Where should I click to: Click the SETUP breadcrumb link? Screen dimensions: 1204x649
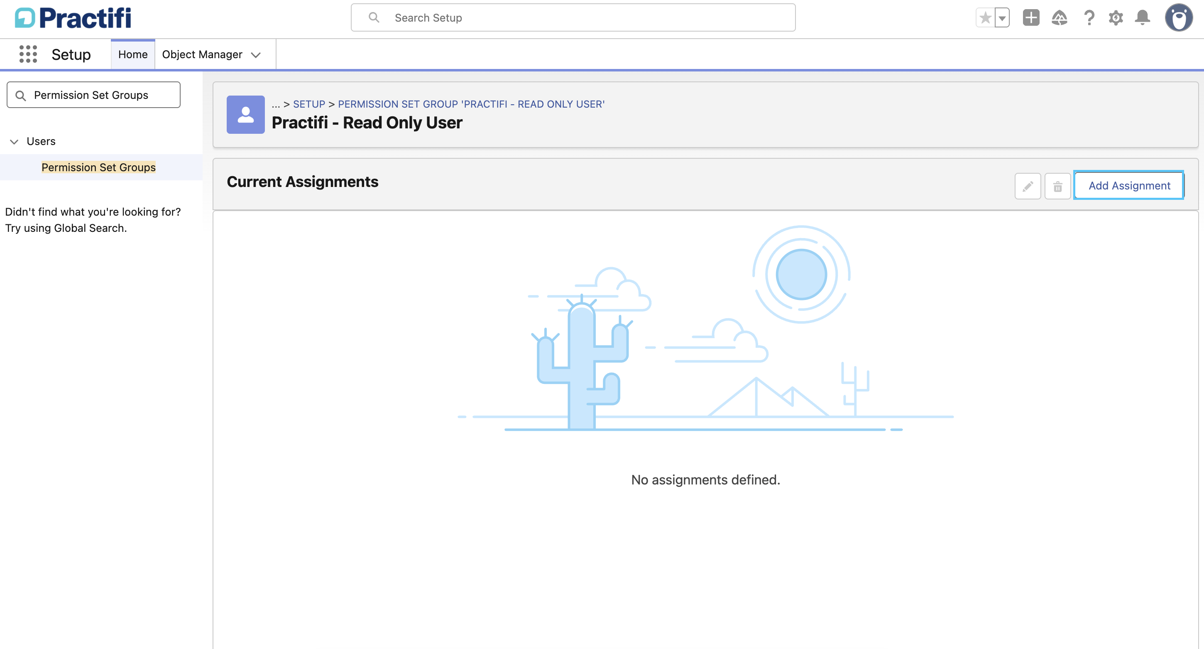click(x=309, y=104)
